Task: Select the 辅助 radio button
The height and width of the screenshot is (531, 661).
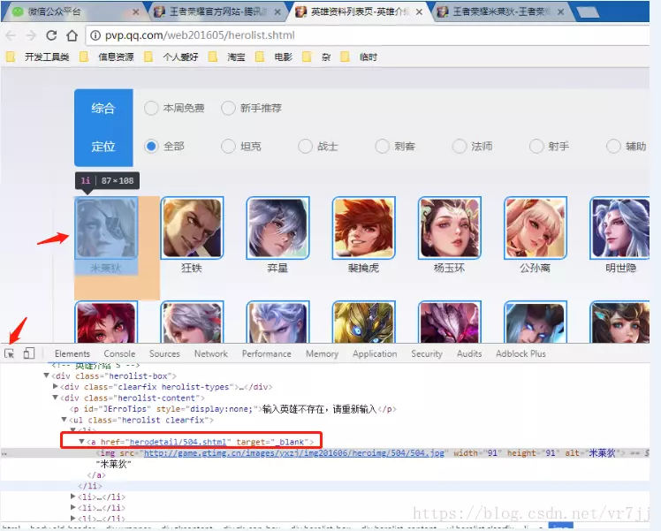Action: click(x=613, y=147)
